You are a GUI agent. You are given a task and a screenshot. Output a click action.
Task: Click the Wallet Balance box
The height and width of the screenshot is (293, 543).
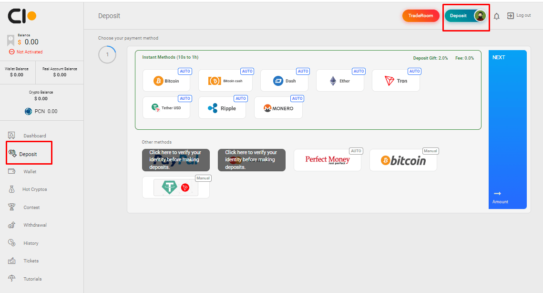17,72
